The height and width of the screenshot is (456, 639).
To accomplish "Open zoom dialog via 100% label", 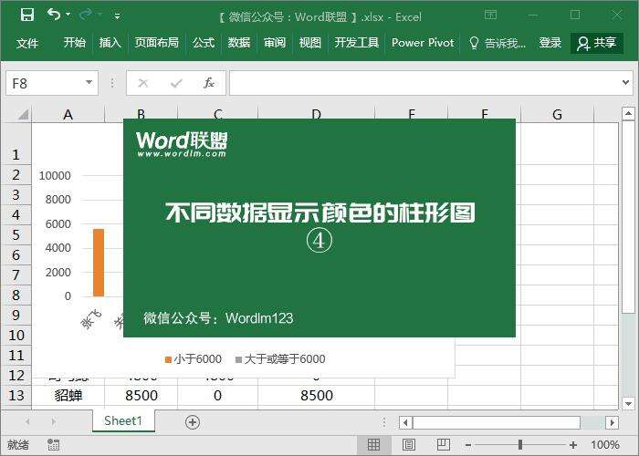I will [604, 445].
